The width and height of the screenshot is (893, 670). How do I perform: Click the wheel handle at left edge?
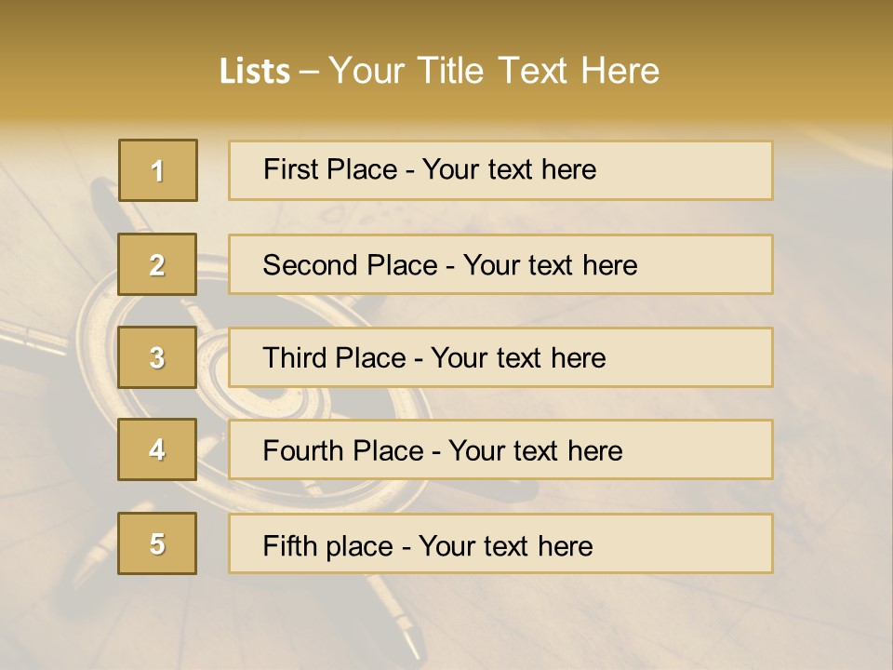pyautogui.click(x=29, y=336)
